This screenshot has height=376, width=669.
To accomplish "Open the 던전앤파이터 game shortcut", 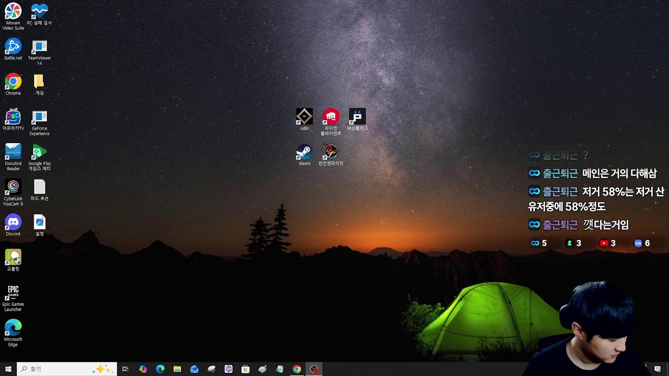I will click(331, 155).
